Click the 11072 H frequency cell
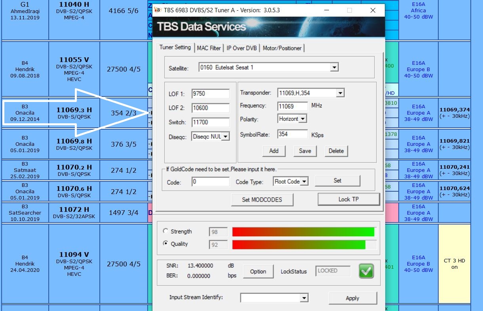483x311 pixels. pos(74,213)
